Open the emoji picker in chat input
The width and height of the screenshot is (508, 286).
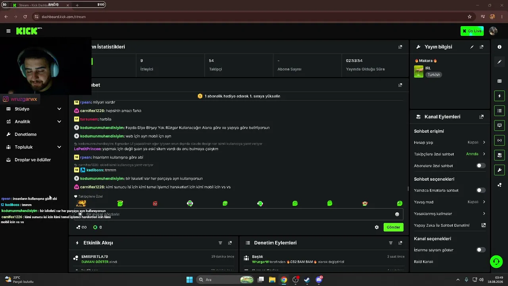[397, 214]
